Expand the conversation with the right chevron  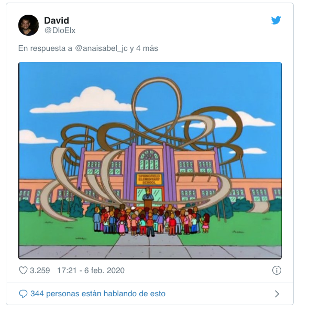click(x=277, y=294)
